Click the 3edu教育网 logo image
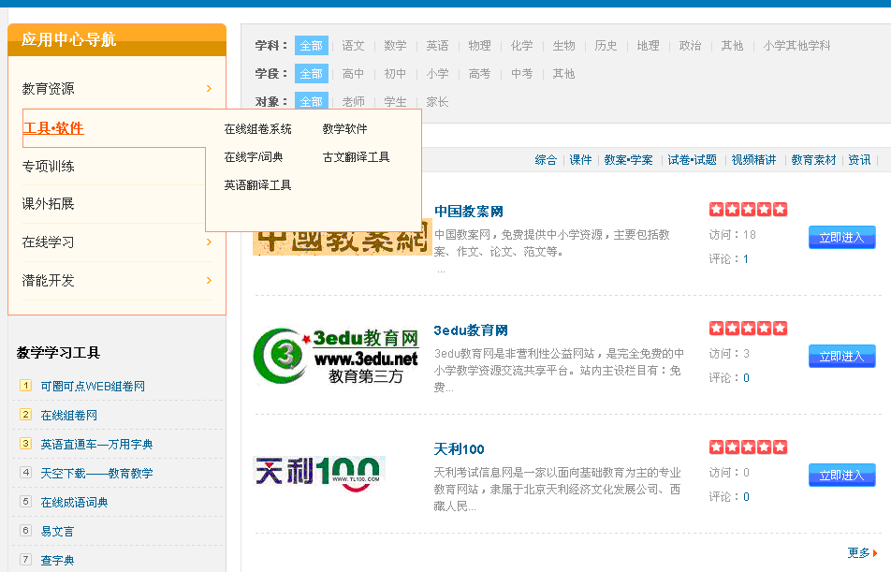 coord(337,357)
